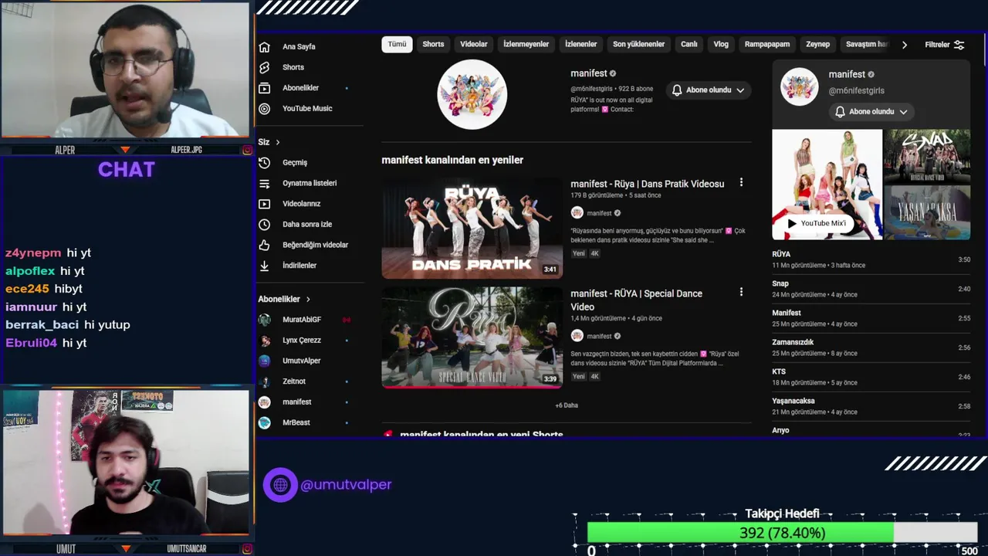Click the Takipçi Hedefi green progress bar
Image resolution: width=988 pixels, height=556 pixels.
pyautogui.click(x=740, y=533)
